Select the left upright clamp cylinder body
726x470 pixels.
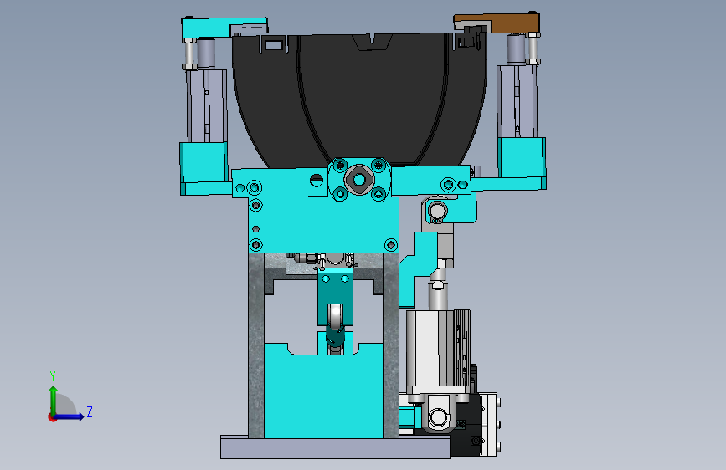coord(207,105)
